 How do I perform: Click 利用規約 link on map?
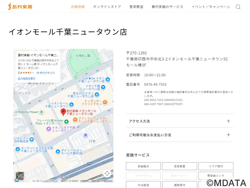[x=84, y=181]
